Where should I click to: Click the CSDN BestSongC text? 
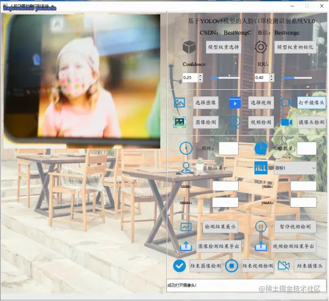(226, 33)
